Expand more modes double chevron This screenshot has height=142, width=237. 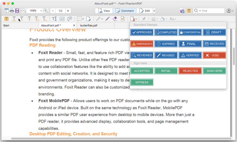tap(154, 11)
